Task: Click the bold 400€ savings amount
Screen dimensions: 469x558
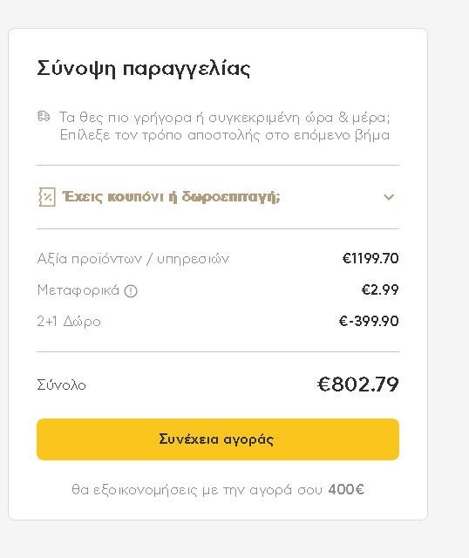Action: click(346, 489)
